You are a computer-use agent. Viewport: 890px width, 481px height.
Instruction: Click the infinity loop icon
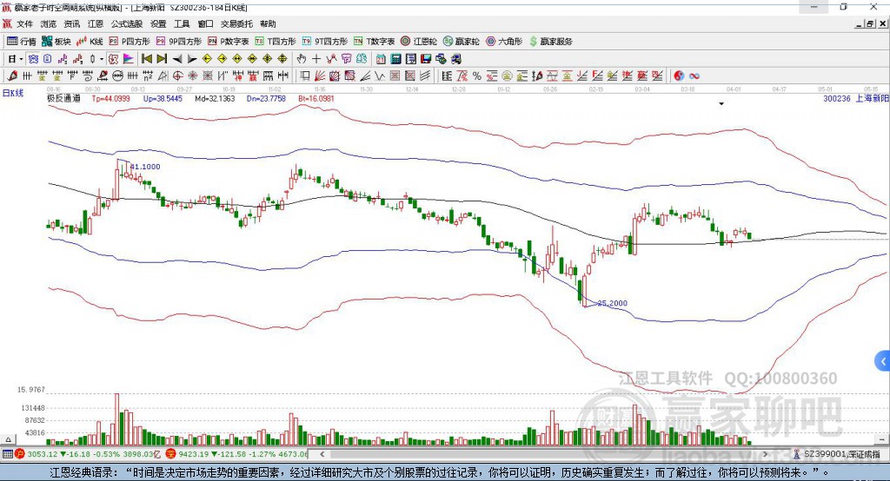[x=694, y=76]
